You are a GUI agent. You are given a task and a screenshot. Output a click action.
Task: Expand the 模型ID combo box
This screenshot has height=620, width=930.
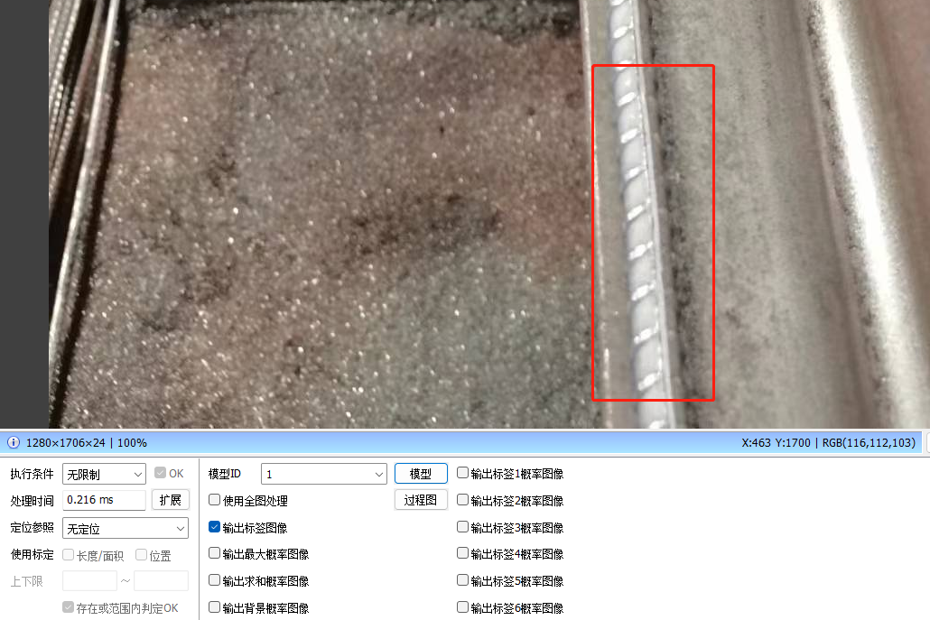point(324,474)
